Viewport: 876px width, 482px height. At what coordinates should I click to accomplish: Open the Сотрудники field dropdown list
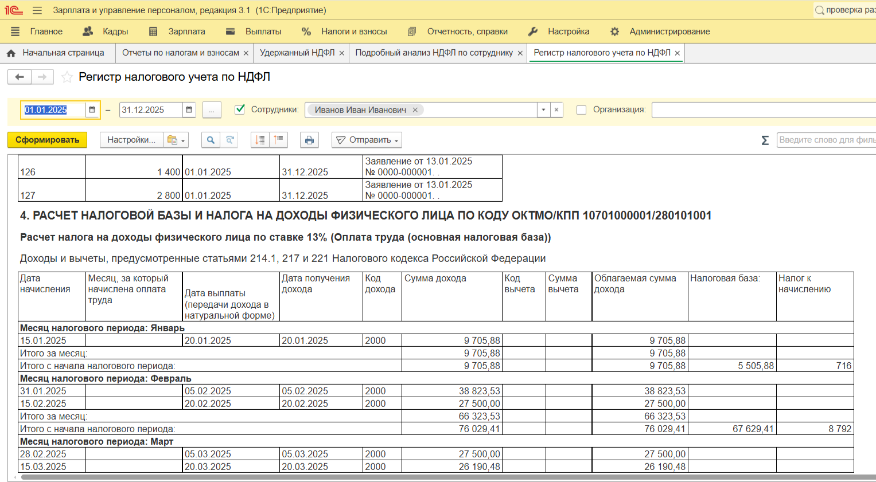(543, 110)
